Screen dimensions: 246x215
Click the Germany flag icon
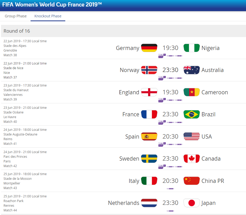(x=149, y=48)
